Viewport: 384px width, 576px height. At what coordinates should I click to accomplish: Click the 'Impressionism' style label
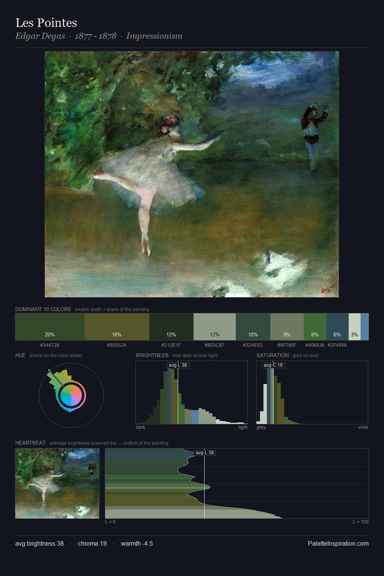(154, 36)
